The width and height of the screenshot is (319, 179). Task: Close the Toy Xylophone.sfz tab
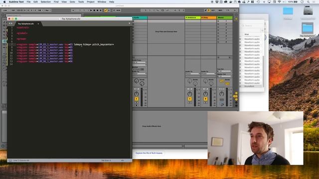[x=38, y=24]
